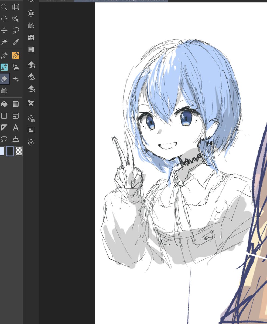Select the transparent checkered color swatch
Screen dimensions: 267x324
pyautogui.click(x=19, y=151)
